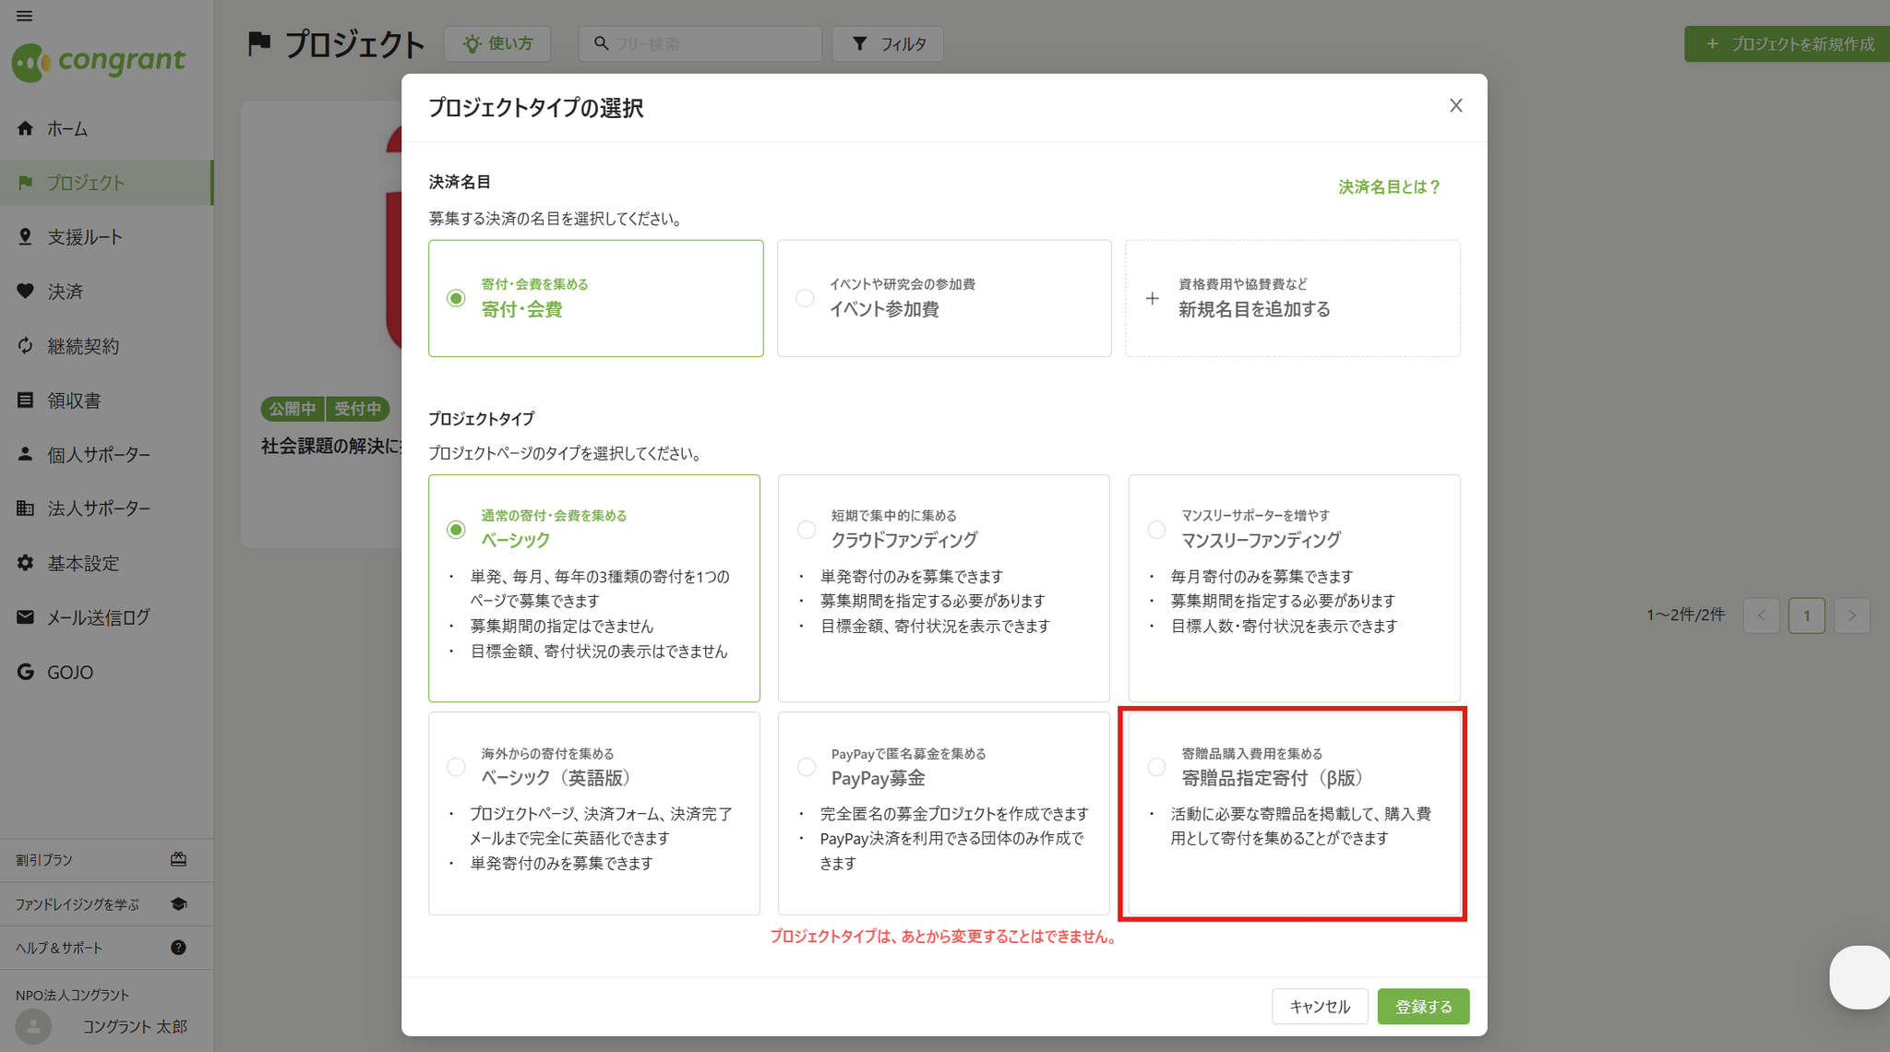This screenshot has height=1052, width=1890.
Task: Click the 継続契約 refresh icon
Action: 25,346
